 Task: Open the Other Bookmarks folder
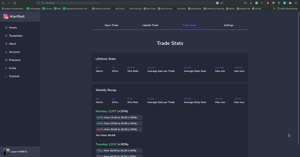click(288, 9)
